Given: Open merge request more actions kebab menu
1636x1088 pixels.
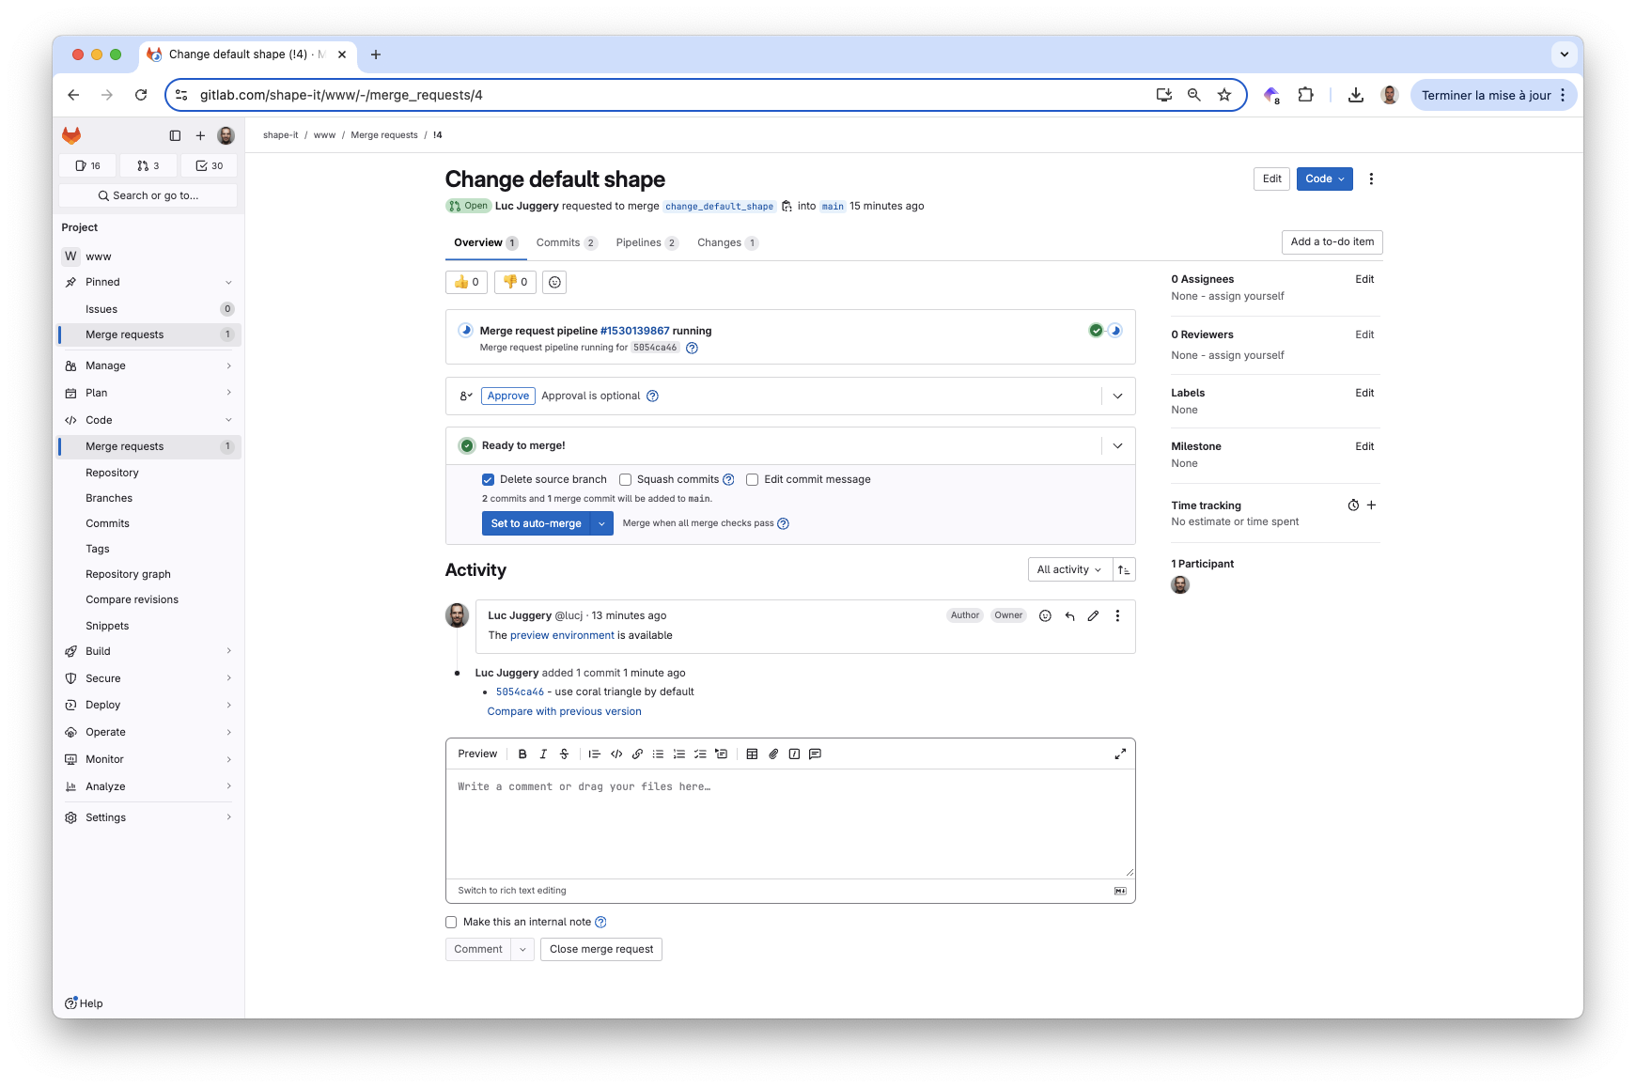Looking at the screenshot, I should click(1371, 179).
